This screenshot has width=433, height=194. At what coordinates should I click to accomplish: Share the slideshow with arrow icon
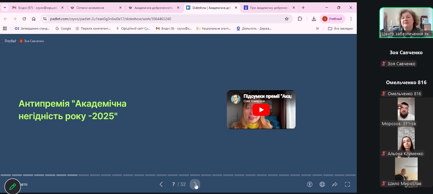335,184
